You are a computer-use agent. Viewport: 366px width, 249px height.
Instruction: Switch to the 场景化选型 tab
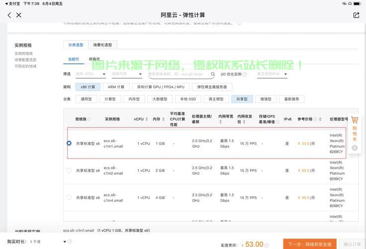pos(102,45)
